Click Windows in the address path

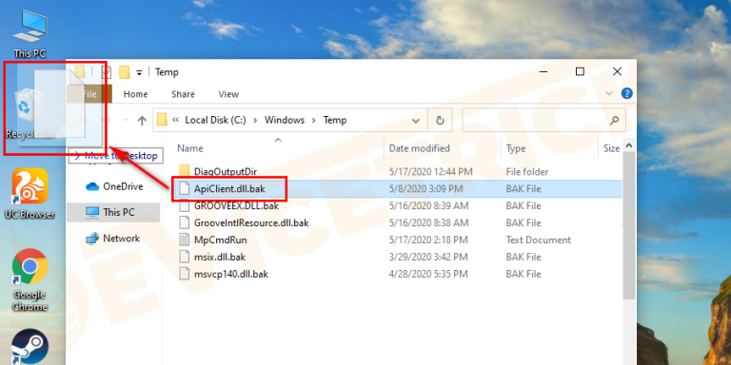(x=285, y=120)
